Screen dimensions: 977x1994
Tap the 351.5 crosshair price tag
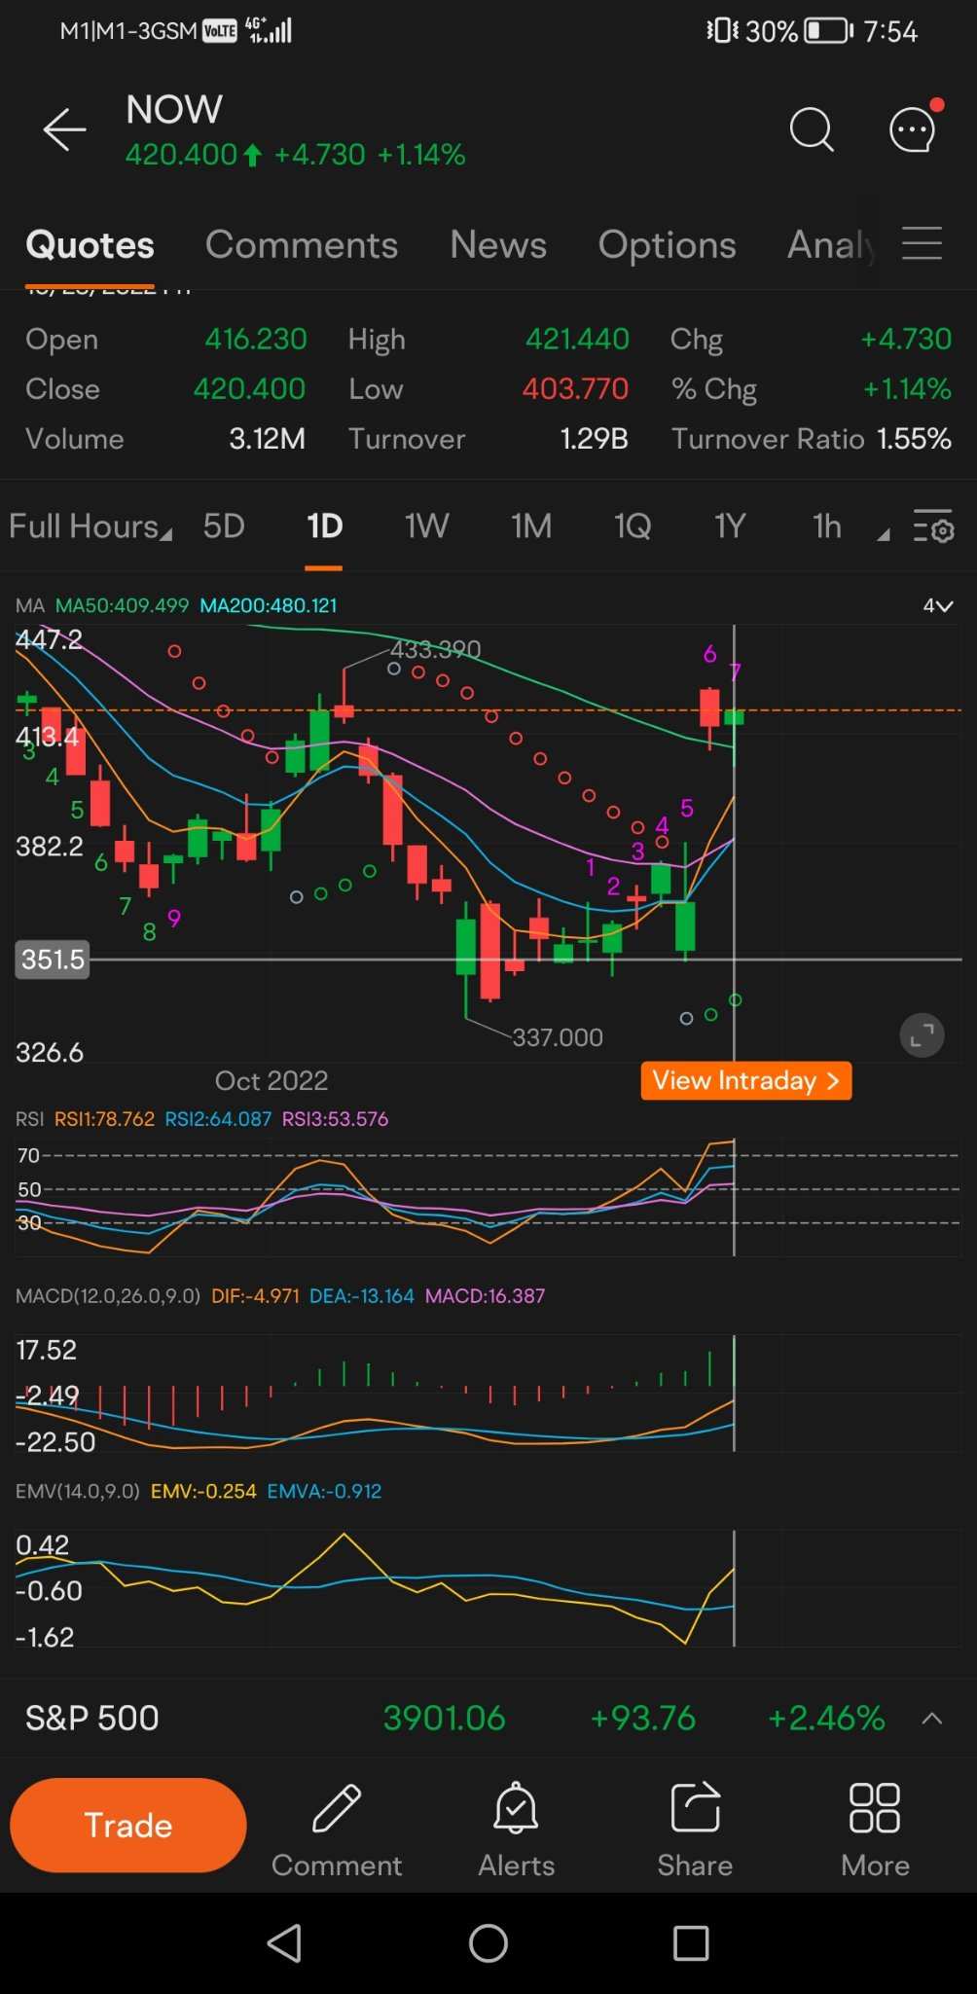pos(53,960)
